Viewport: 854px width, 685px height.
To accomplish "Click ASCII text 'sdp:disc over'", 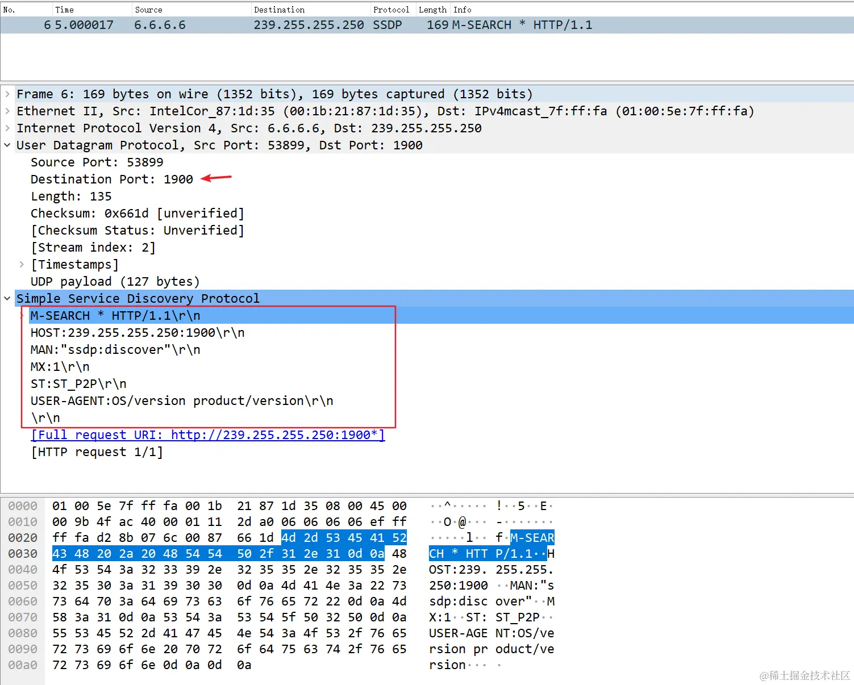I will coord(480,602).
